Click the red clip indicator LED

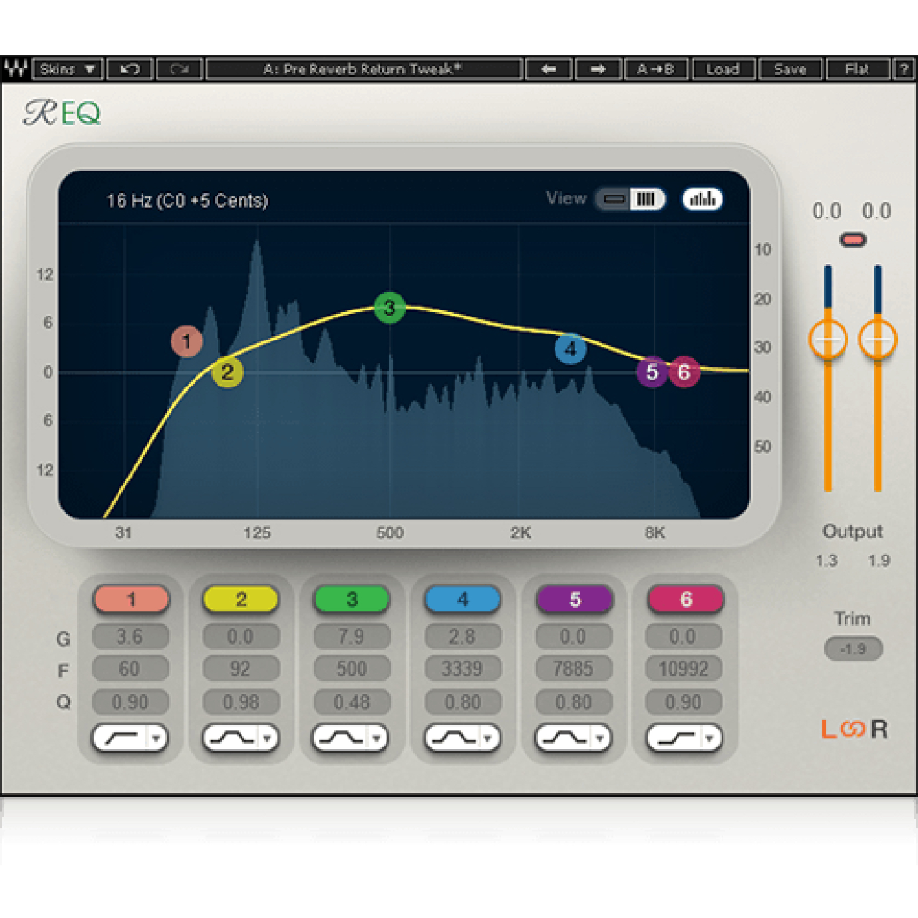853,239
